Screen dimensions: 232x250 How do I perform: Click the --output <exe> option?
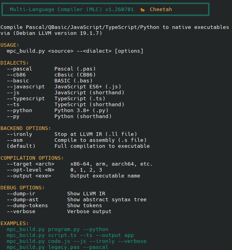click(x=29, y=176)
